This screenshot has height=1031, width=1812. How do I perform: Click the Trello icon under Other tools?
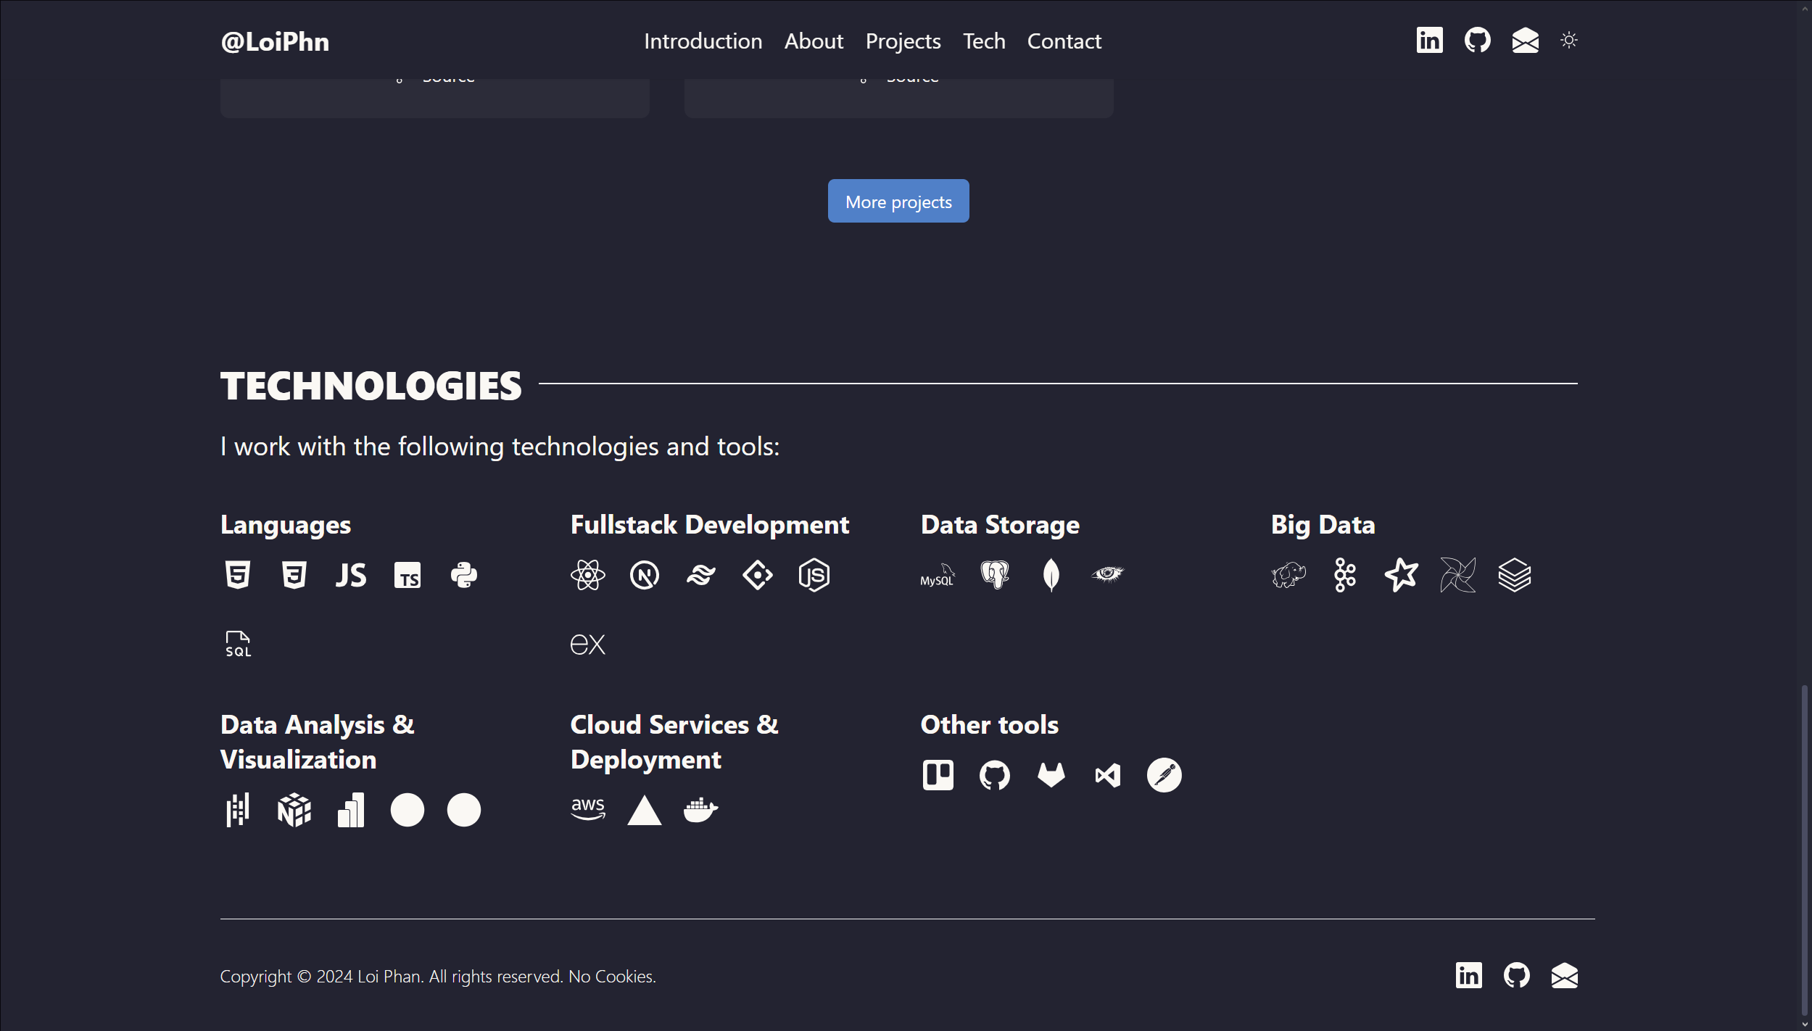pyautogui.click(x=938, y=775)
